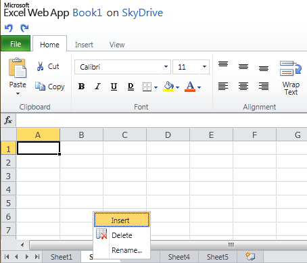Jump to first sheet tab
This screenshot has width=307, height=263.
pyautogui.click(x=7, y=257)
